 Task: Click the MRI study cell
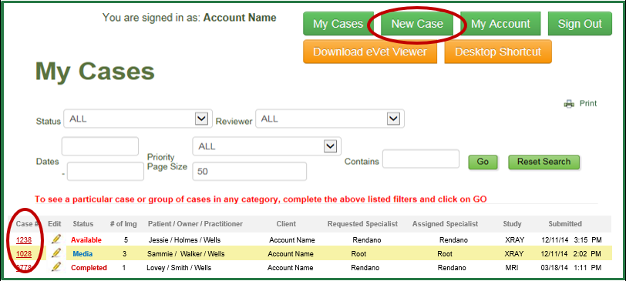coord(512,268)
